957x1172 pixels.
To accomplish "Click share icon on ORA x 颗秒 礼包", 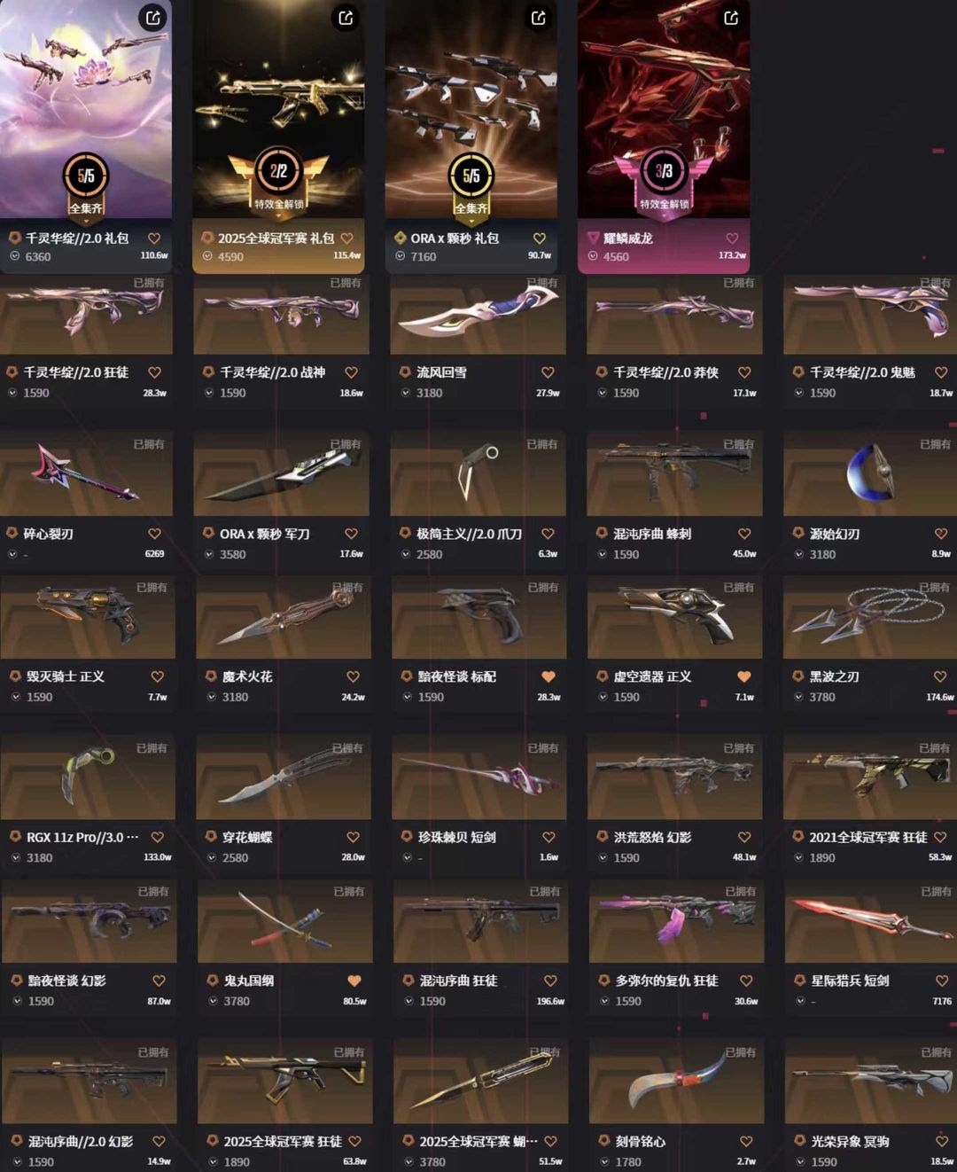I will 538,18.
